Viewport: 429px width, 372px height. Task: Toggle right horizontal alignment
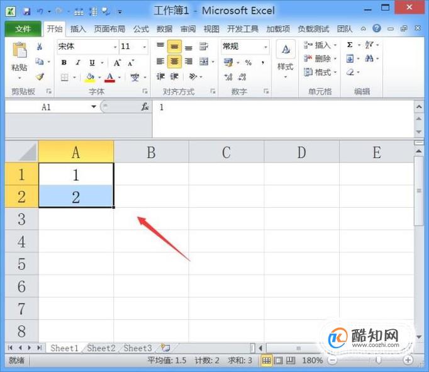click(189, 61)
